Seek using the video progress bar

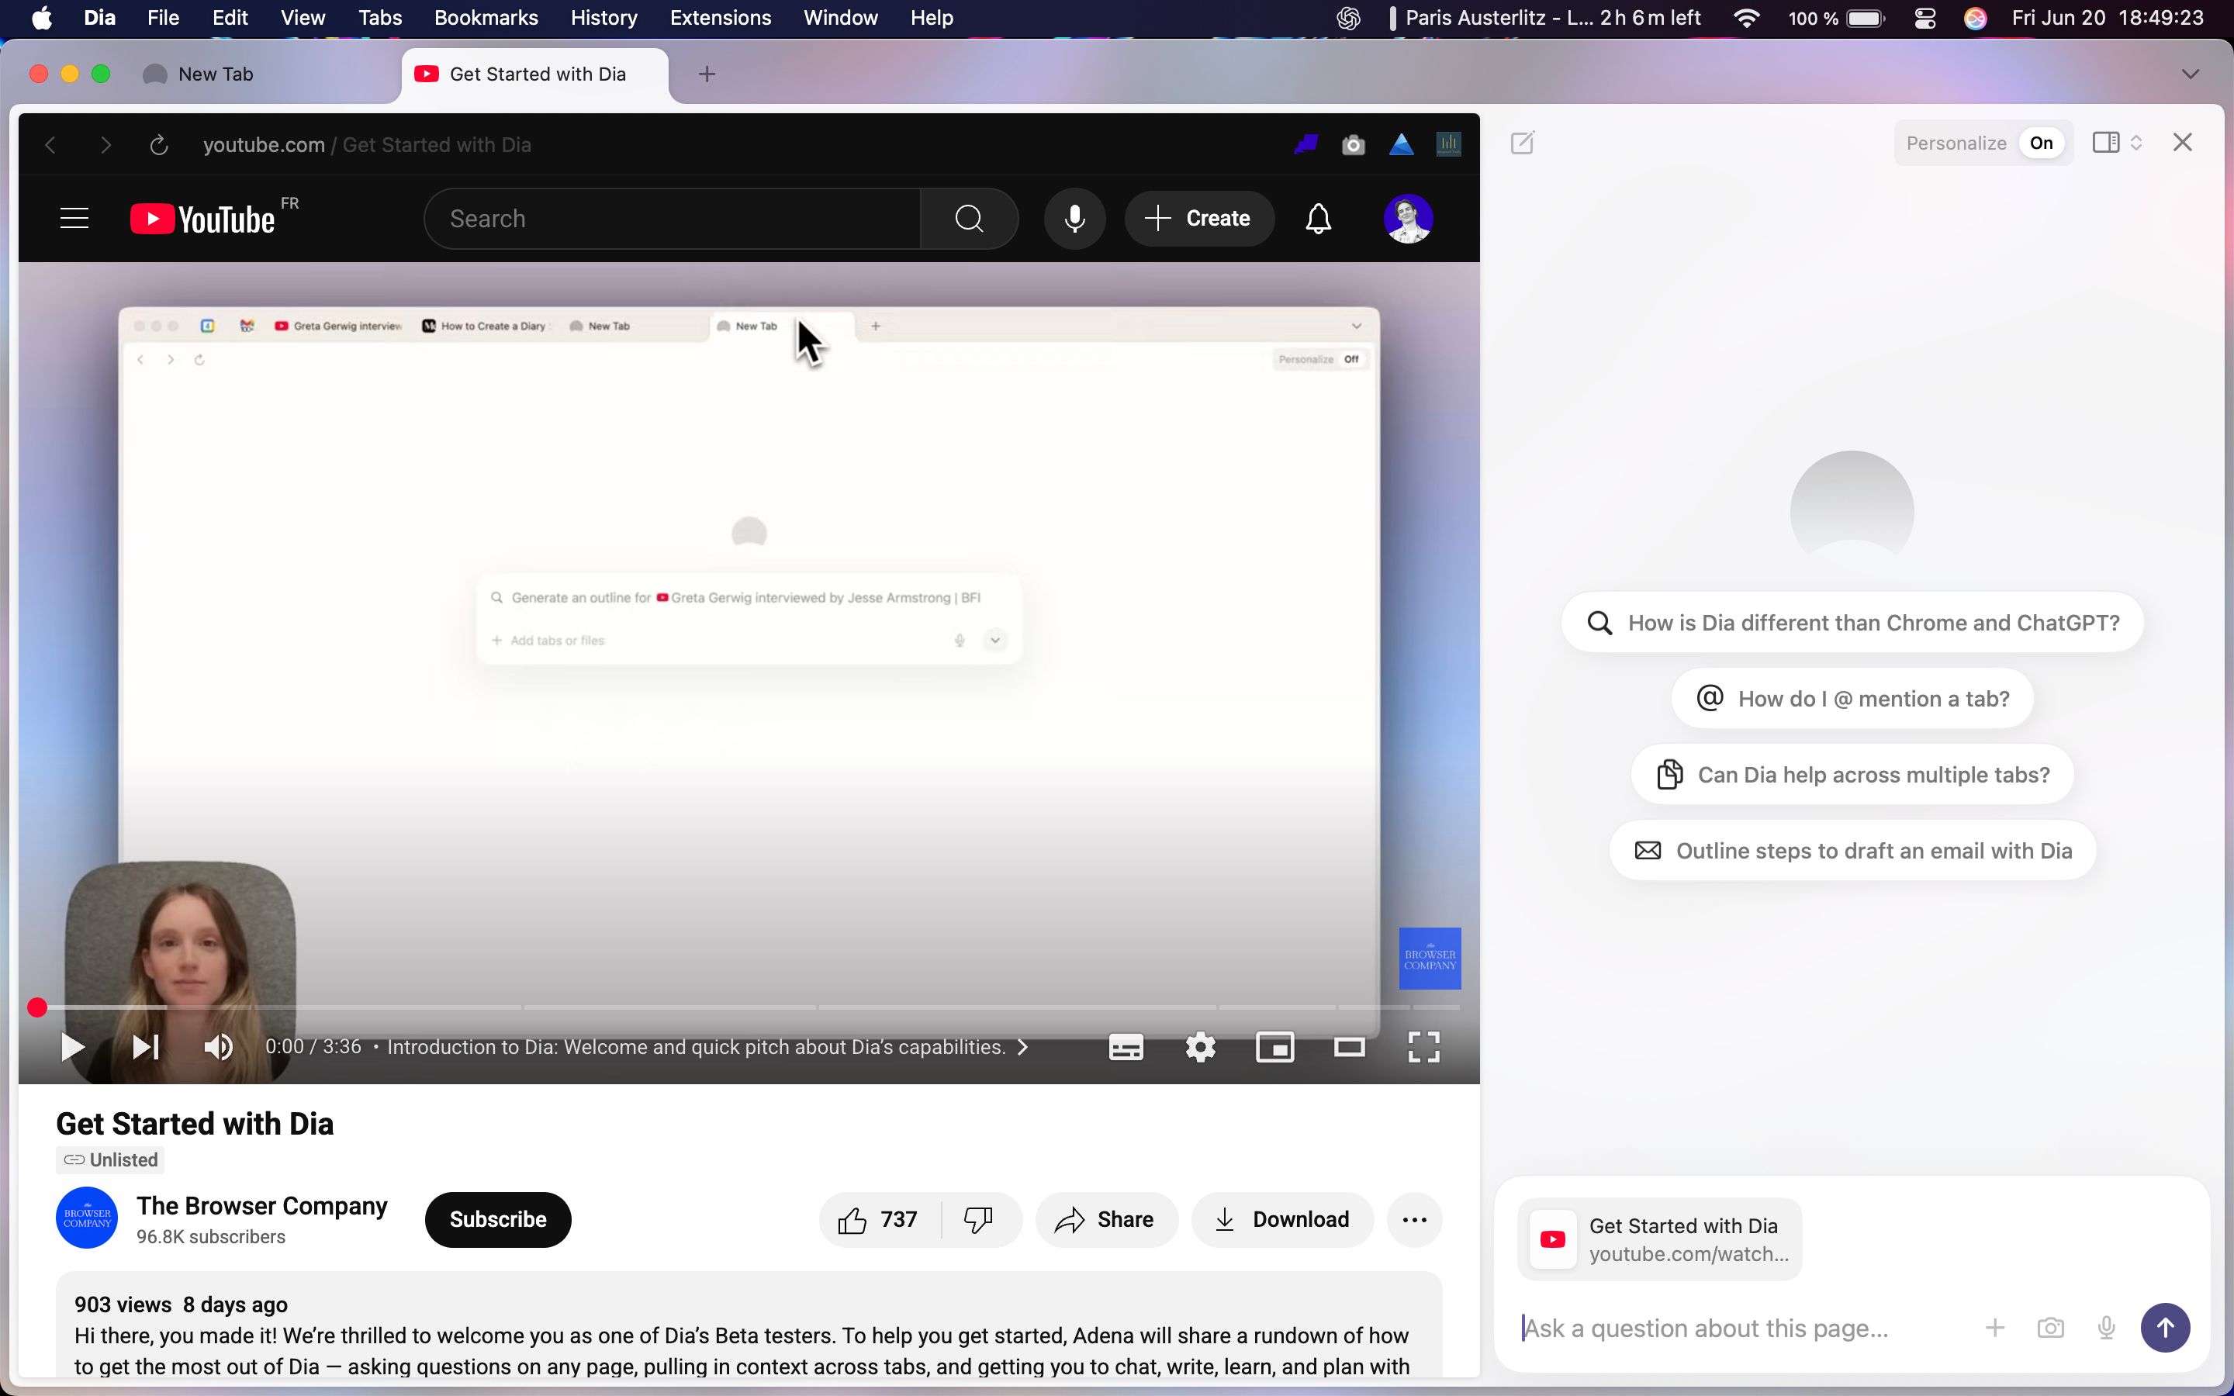click(749, 1007)
